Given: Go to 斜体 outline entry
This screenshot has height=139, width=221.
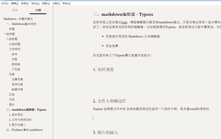Looking at the screenshot, I should 15,54.
